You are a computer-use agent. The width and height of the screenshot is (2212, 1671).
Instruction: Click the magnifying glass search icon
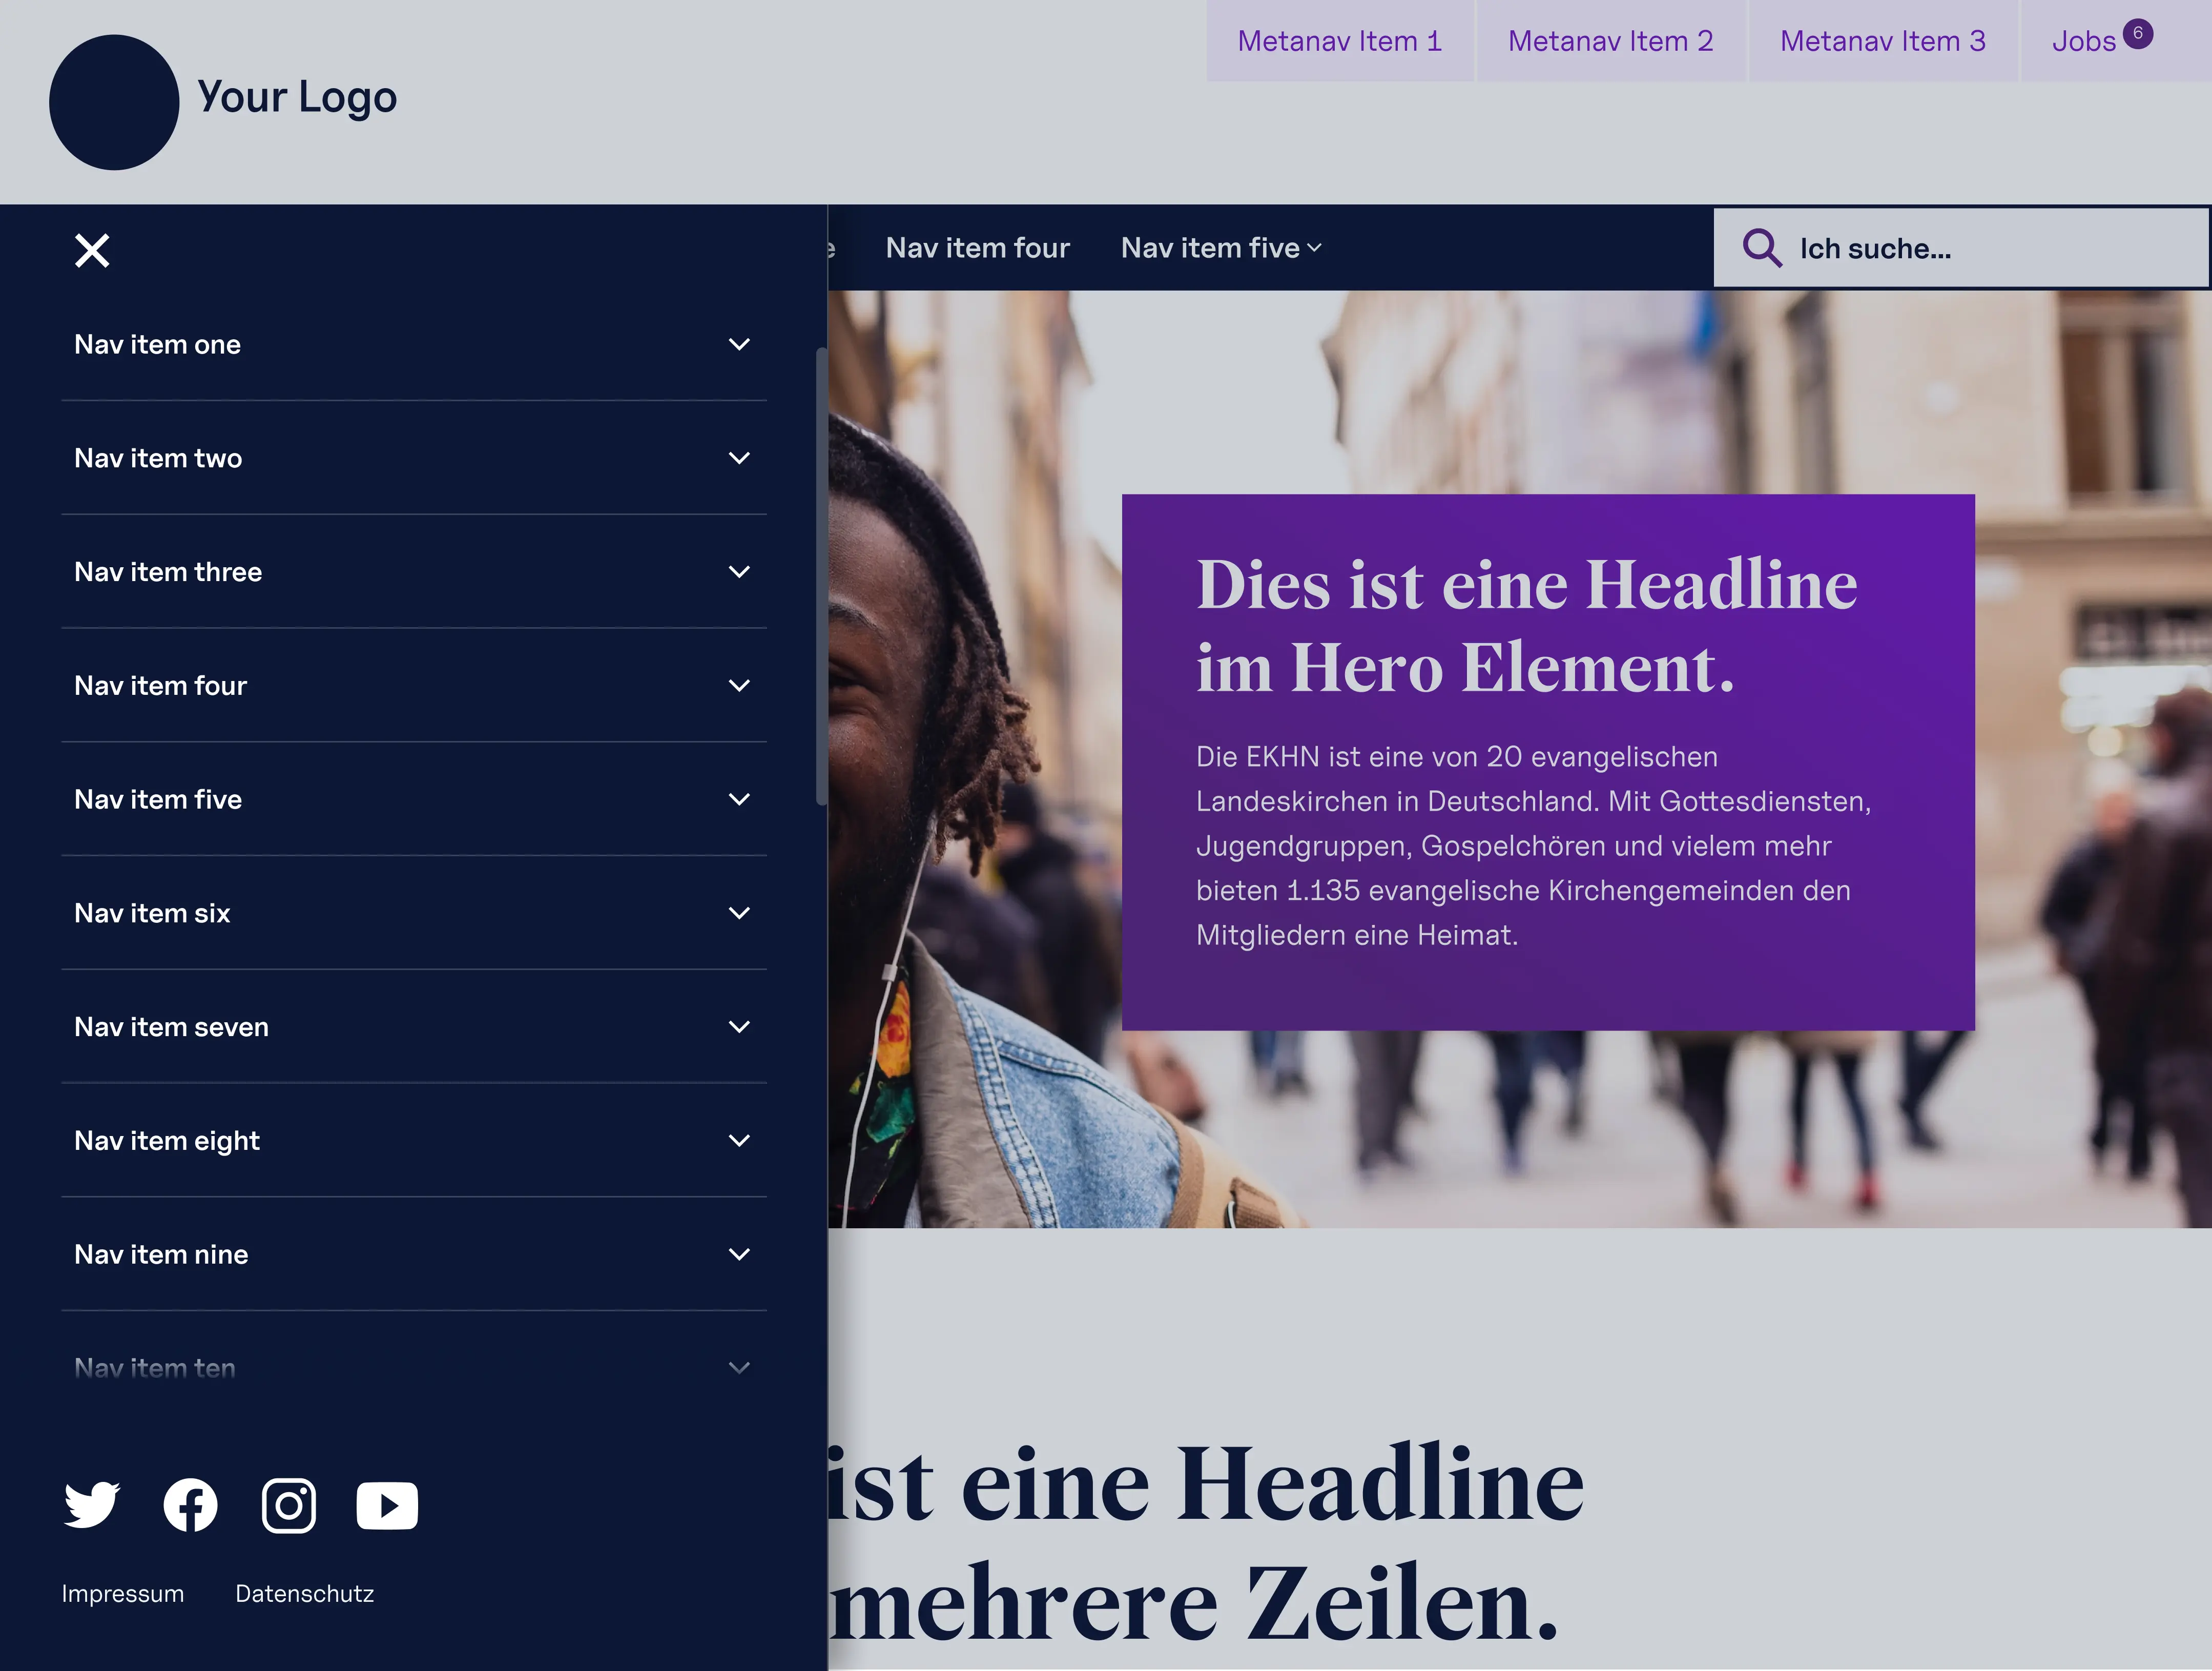point(1761,248)
